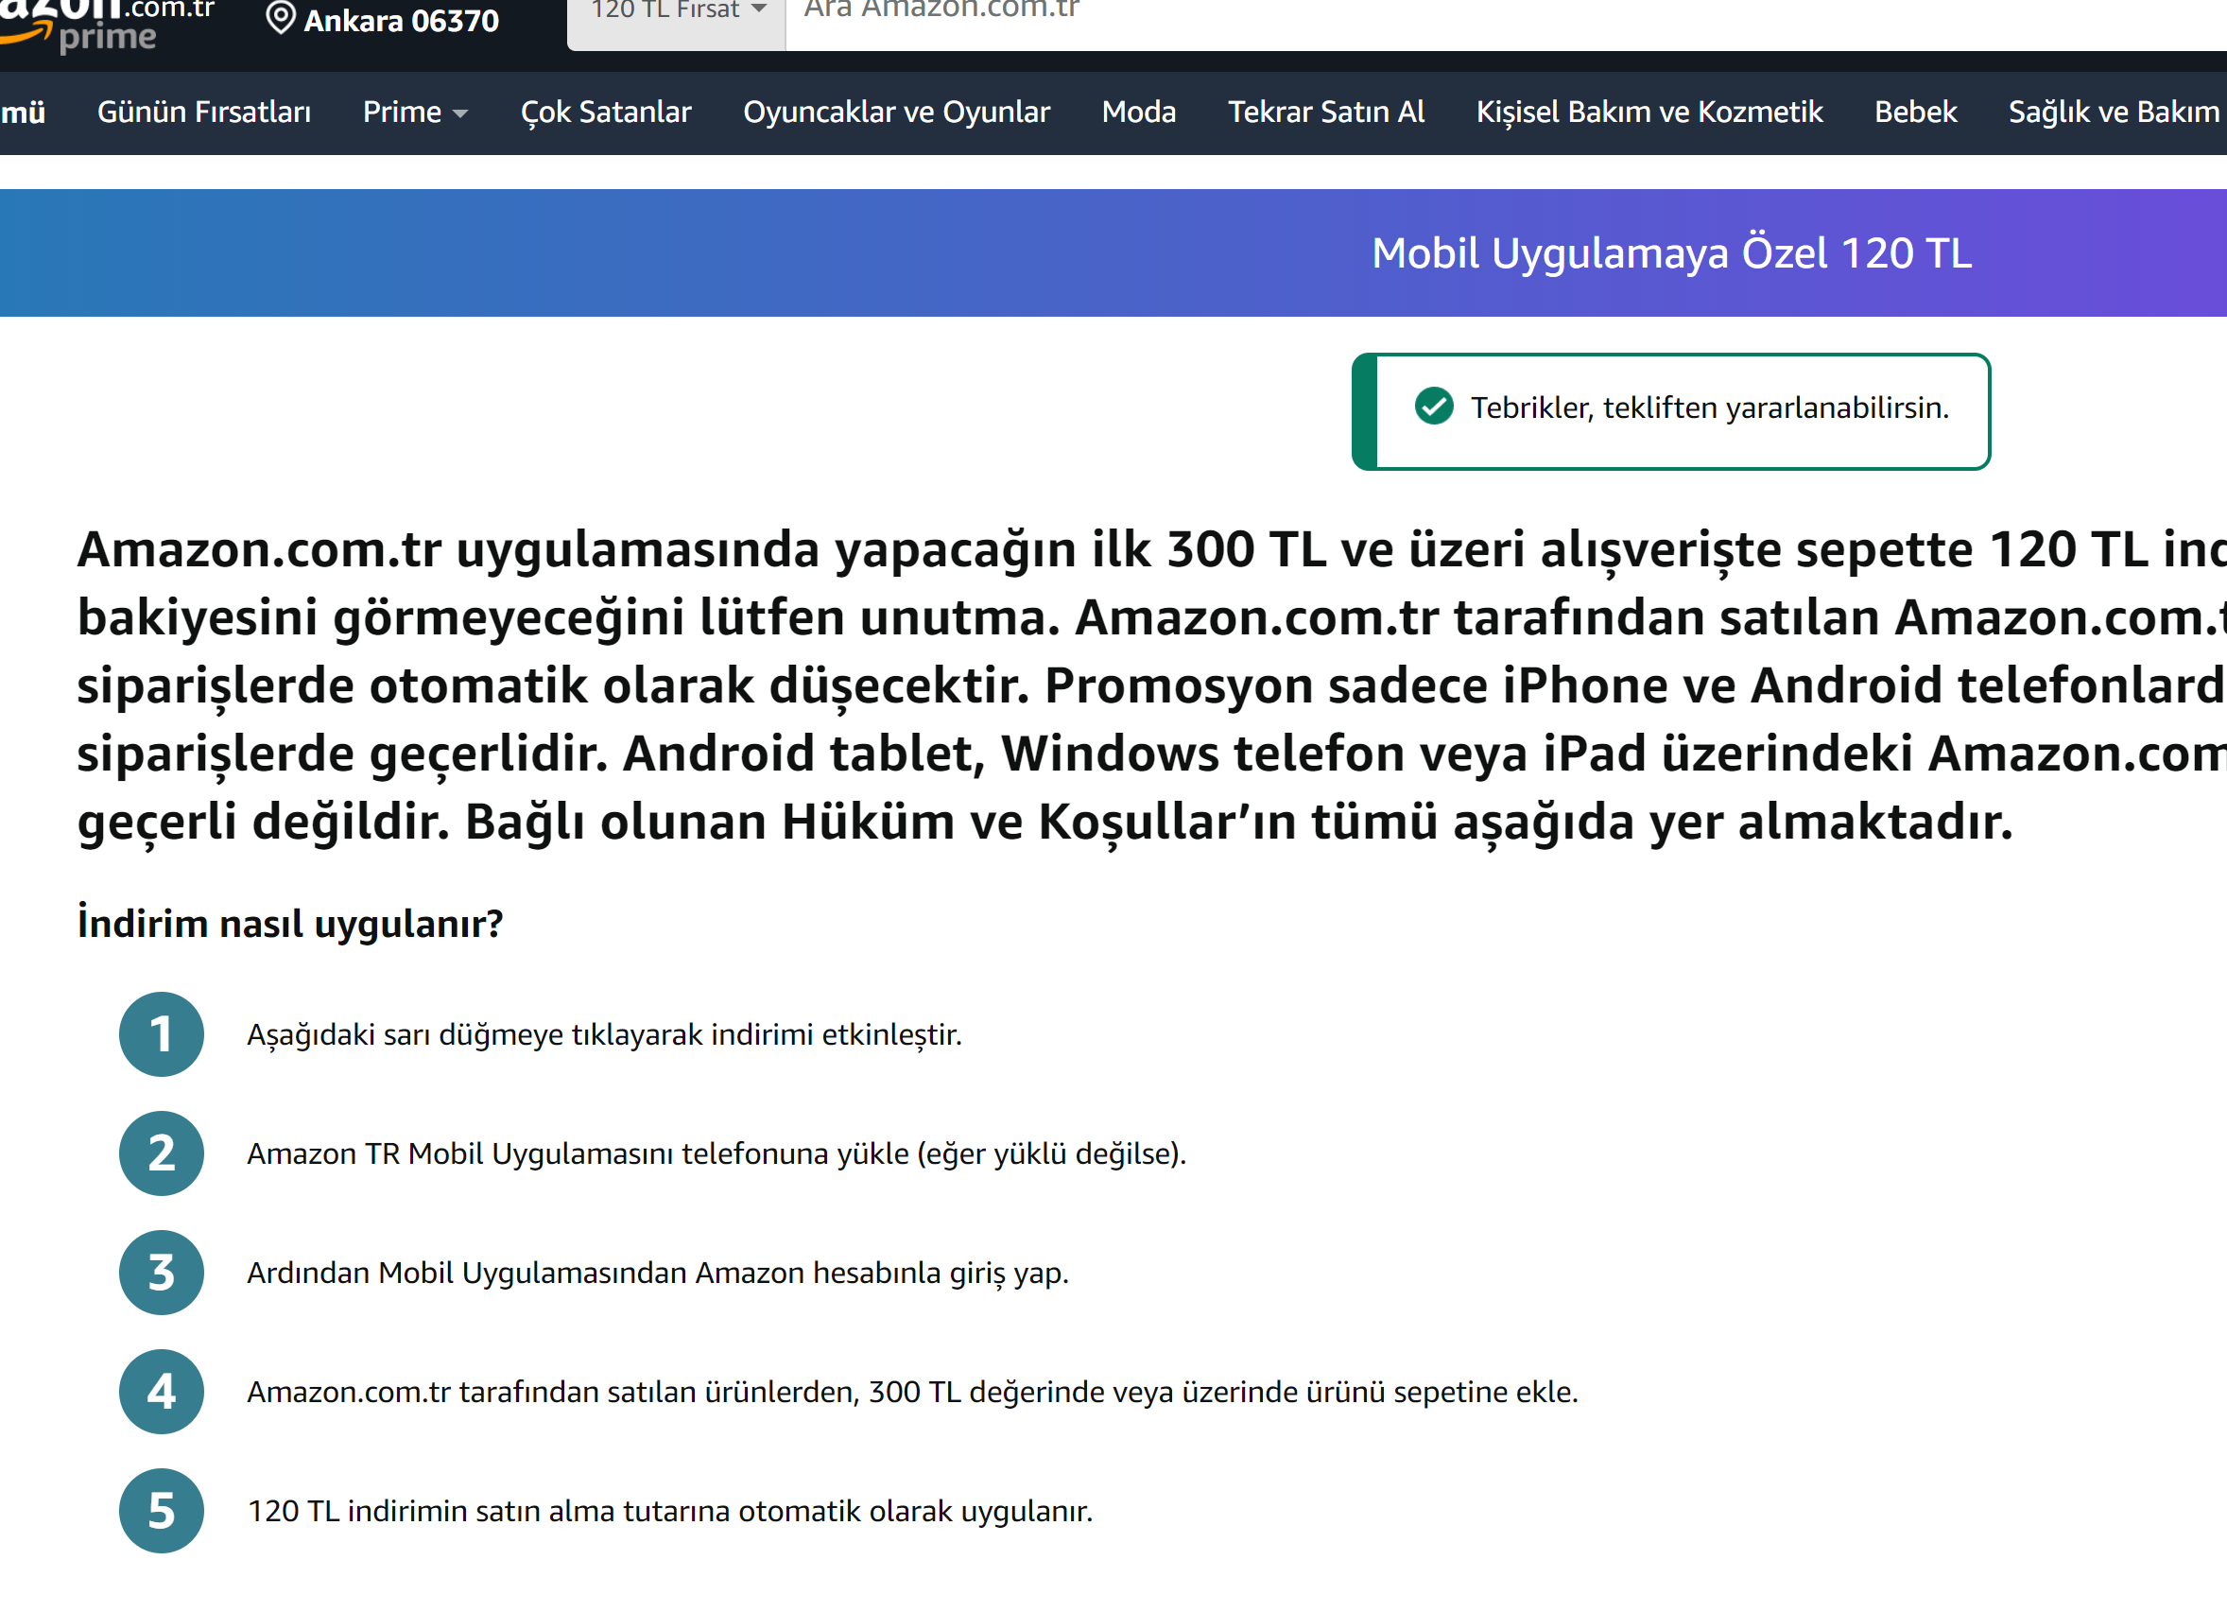Select the Moda navigation item

click(1138, 112)
